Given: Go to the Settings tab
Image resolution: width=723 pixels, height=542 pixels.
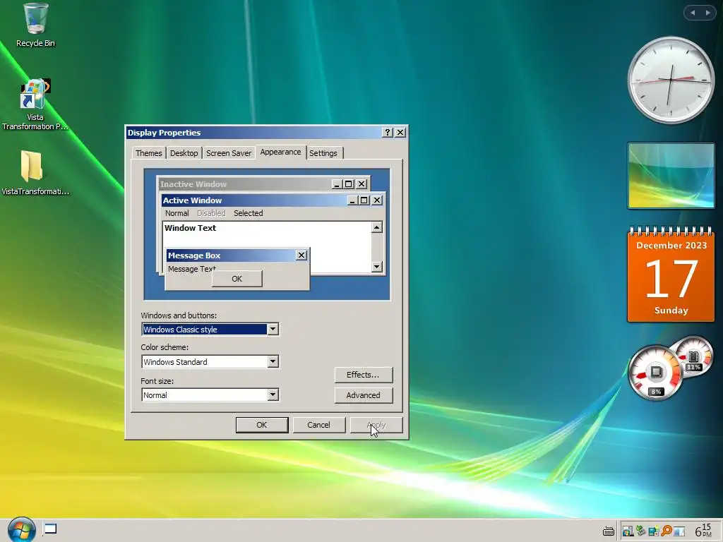Looking at the screenshot, I should click(x=323, y=153).
